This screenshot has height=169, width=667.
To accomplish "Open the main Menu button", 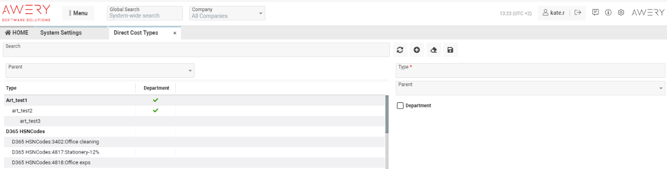I will click(78, 13).
